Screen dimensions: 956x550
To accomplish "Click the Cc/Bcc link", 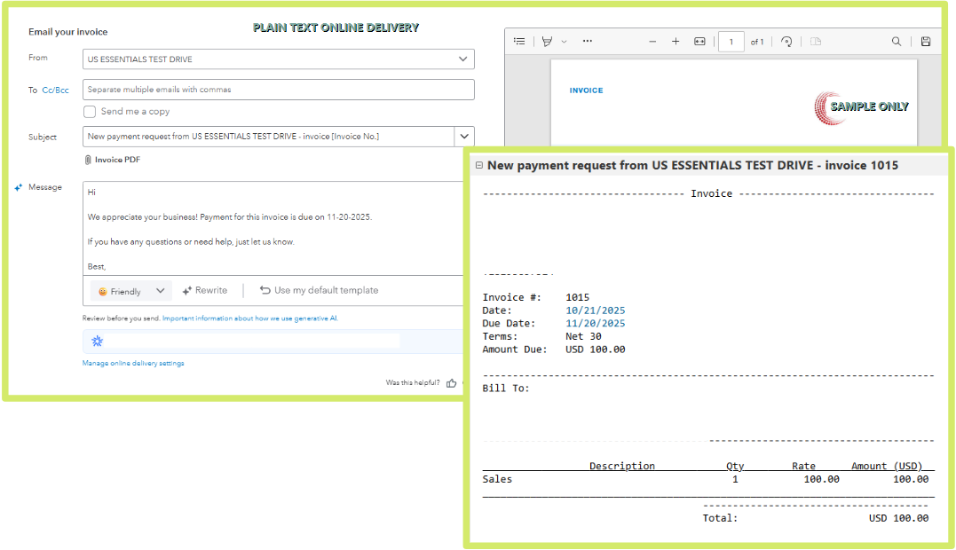I will tap(56, 90).
